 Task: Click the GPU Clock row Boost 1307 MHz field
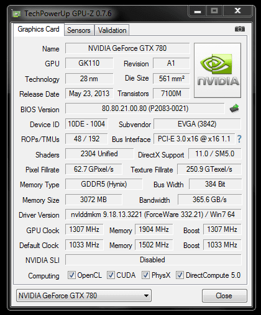[x=222, y=229]
